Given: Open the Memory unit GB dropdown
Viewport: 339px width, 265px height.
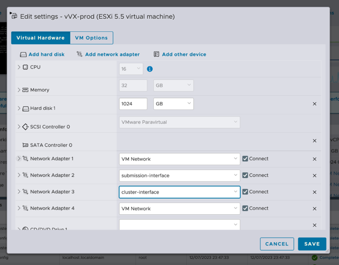Looking at the screenshot, I should pos(173,85).
